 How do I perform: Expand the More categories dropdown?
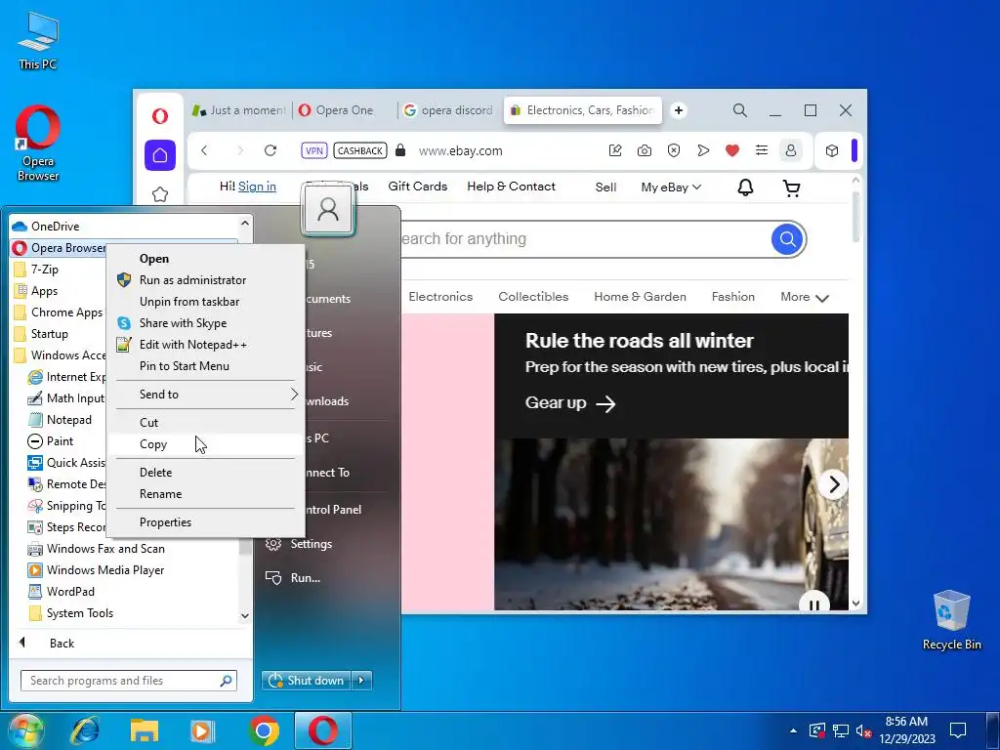(x=805, y=297)
